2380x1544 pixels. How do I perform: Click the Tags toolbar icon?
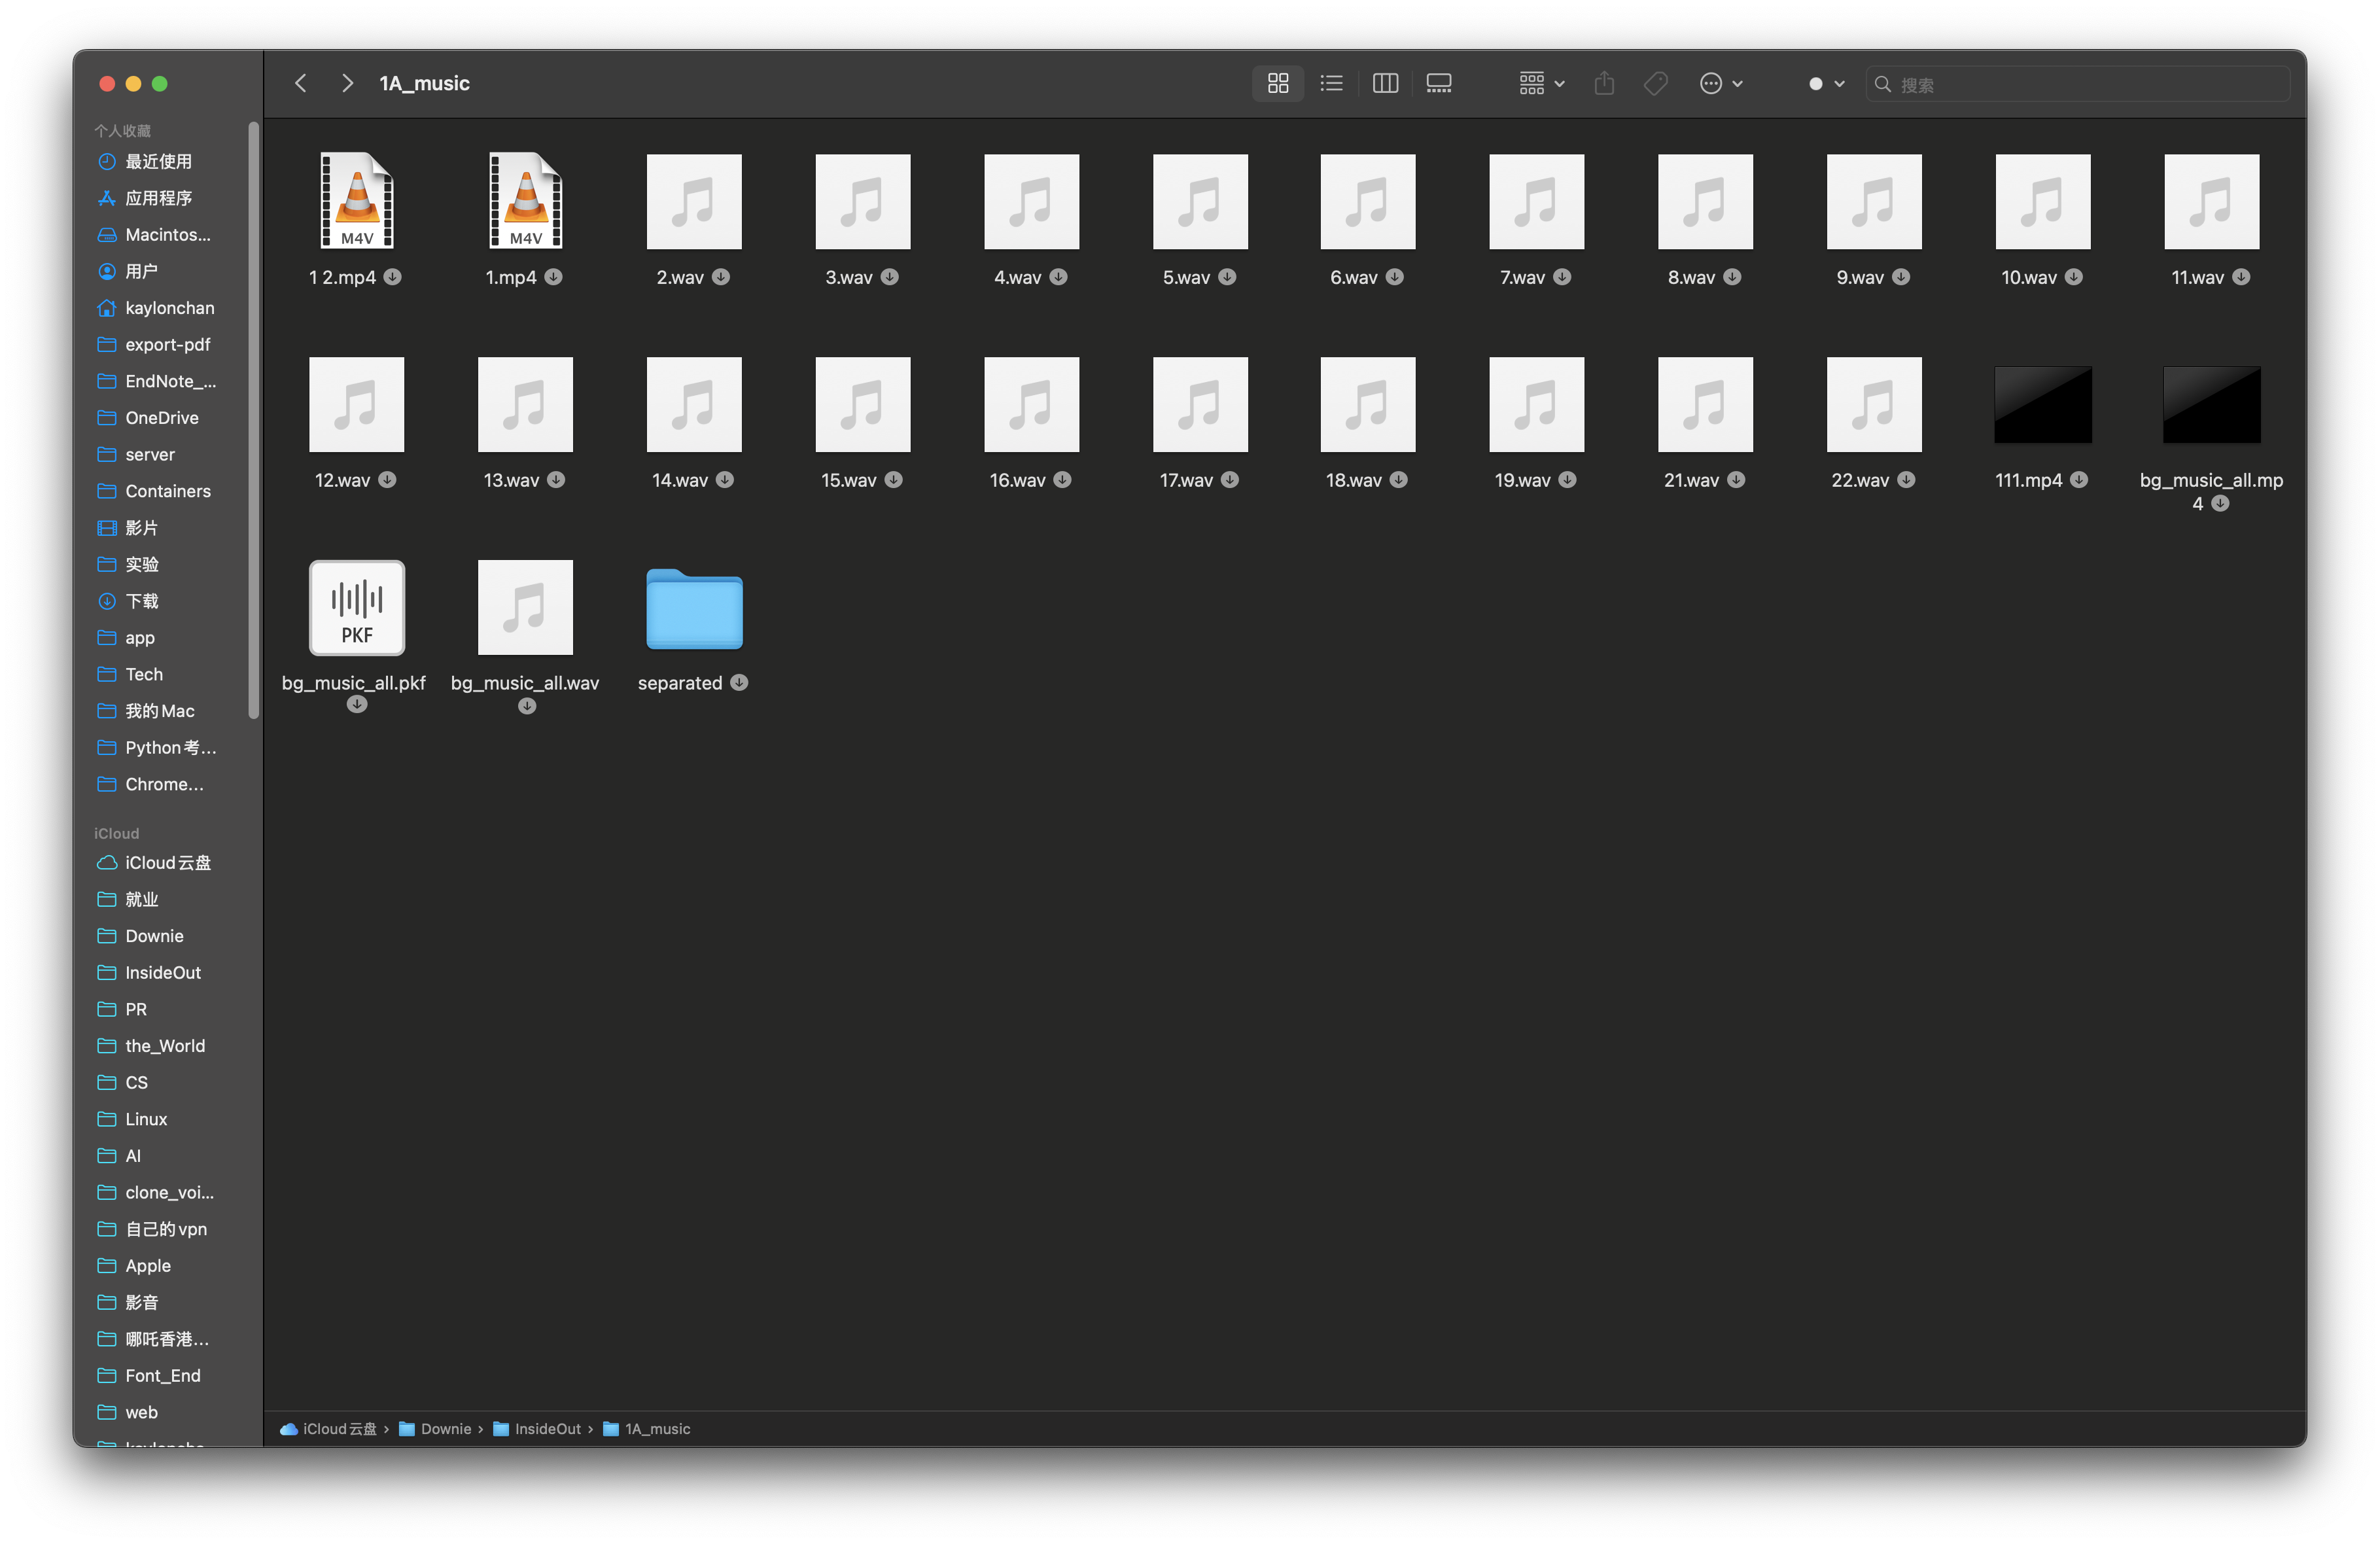click(x=1656, y=83)
